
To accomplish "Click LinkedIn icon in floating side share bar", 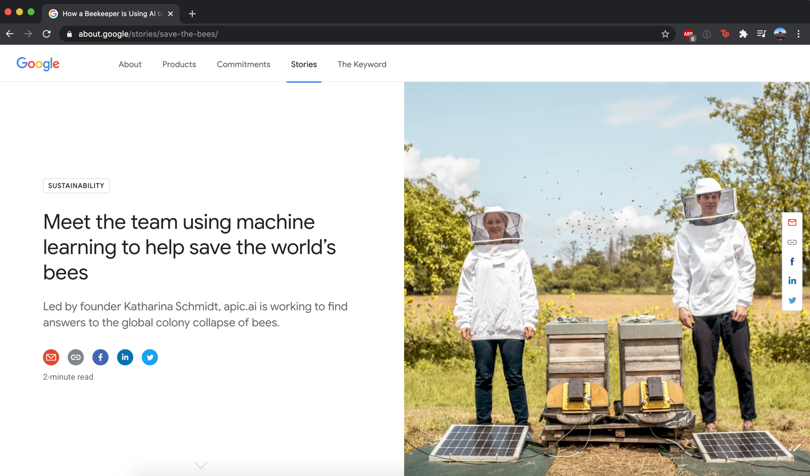I will tap(792, 281).
